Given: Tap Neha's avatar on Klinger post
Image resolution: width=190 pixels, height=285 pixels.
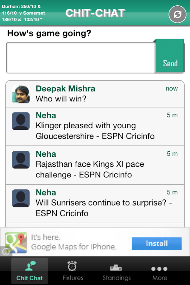Looking at the screenshot, I should (21, 121).
